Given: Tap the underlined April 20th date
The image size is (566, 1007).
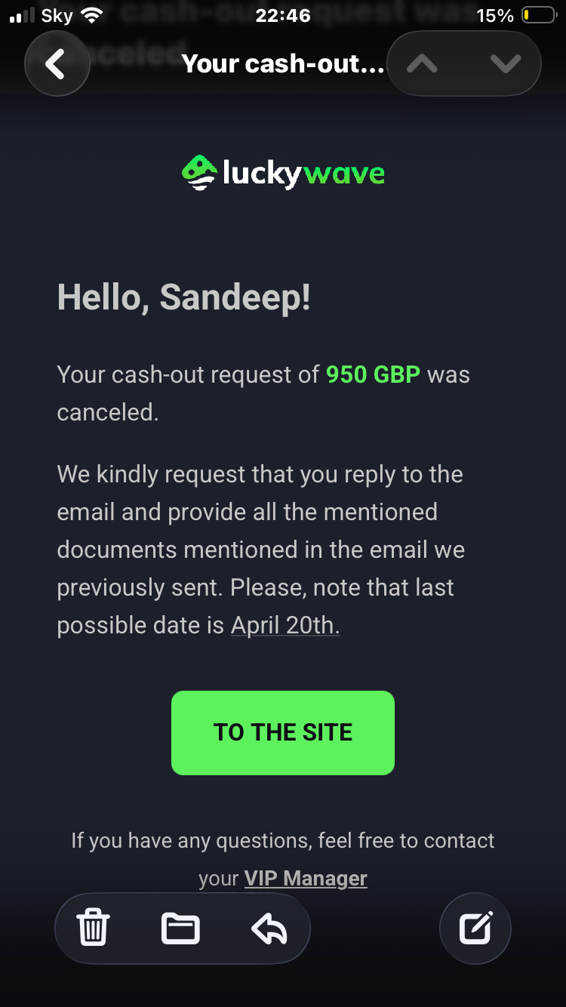Looking at the screenshot, I should pos(285,625).
